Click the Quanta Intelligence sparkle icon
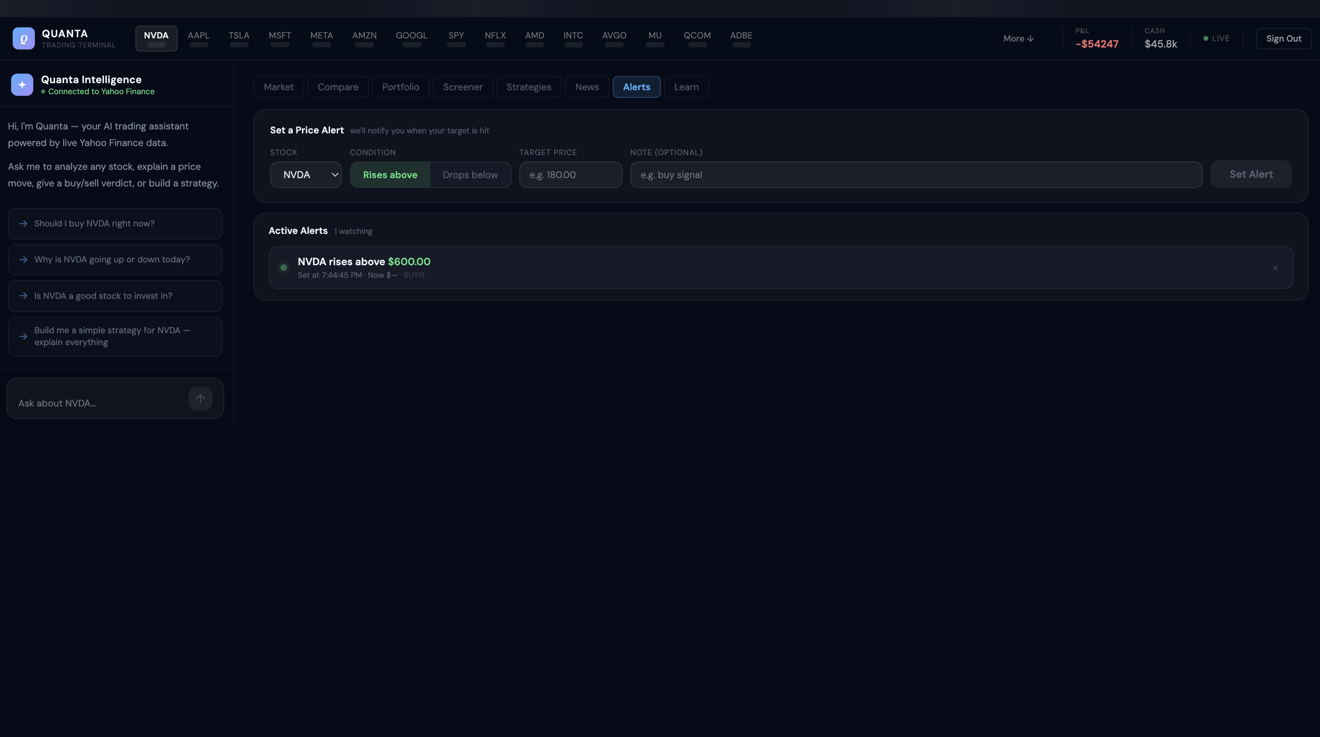The height and width of the screenshot is (737, 1320). (x=22, y=85)
